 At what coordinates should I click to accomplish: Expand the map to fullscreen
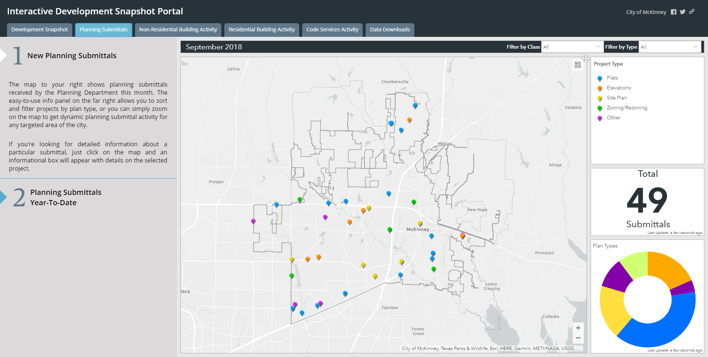(x=586, y=59)
